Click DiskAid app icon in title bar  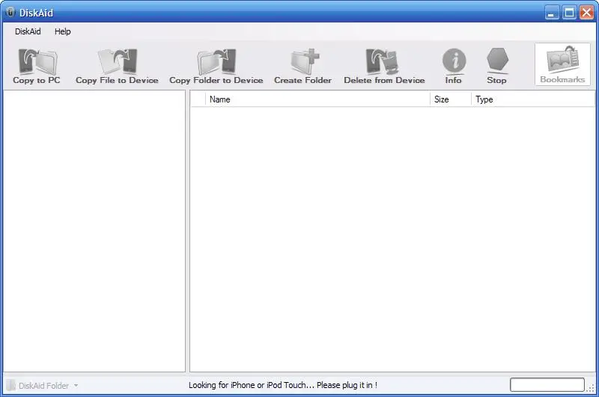[10, 12]
